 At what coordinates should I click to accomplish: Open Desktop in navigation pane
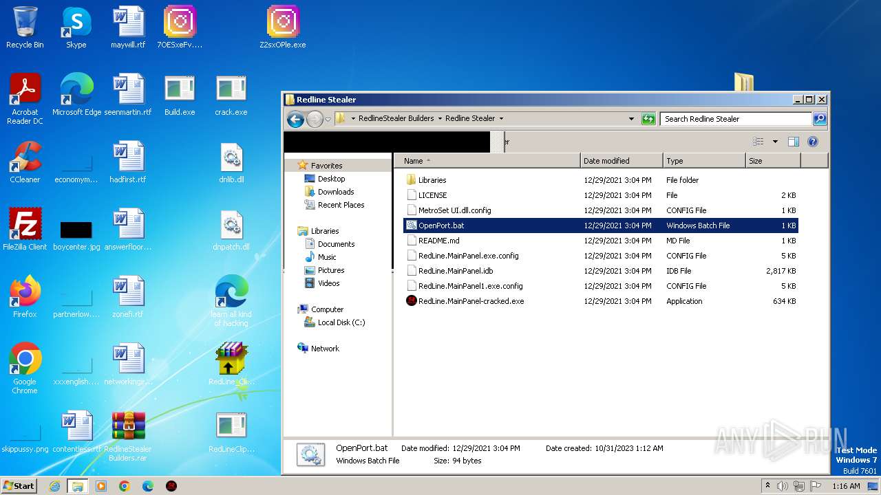[331, 179]
